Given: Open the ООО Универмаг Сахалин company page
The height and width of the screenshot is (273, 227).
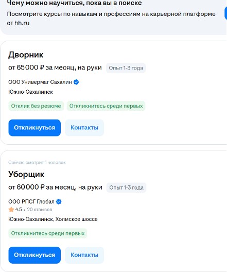Looking at the screenshot, I should pyautogui.click(x=40, y=82).
